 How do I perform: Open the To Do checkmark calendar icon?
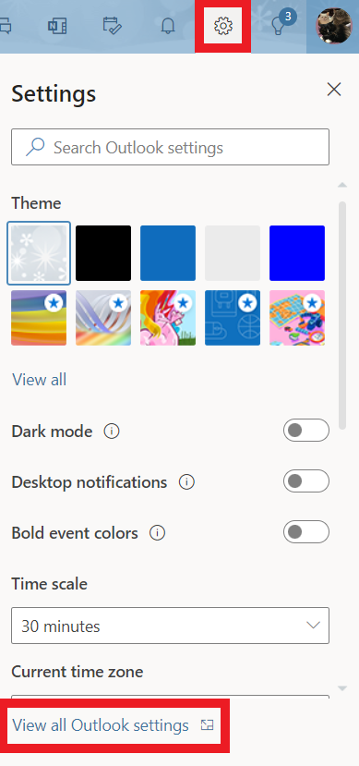click(x=113, y=25)
